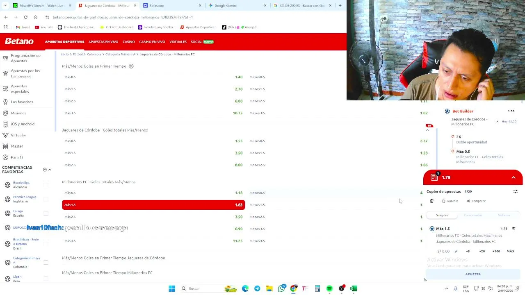Screen dimensions: 525x295
Task: Deselect the highlighted Más 1.5 at 1.83 odds
Action: pos(153,205)
